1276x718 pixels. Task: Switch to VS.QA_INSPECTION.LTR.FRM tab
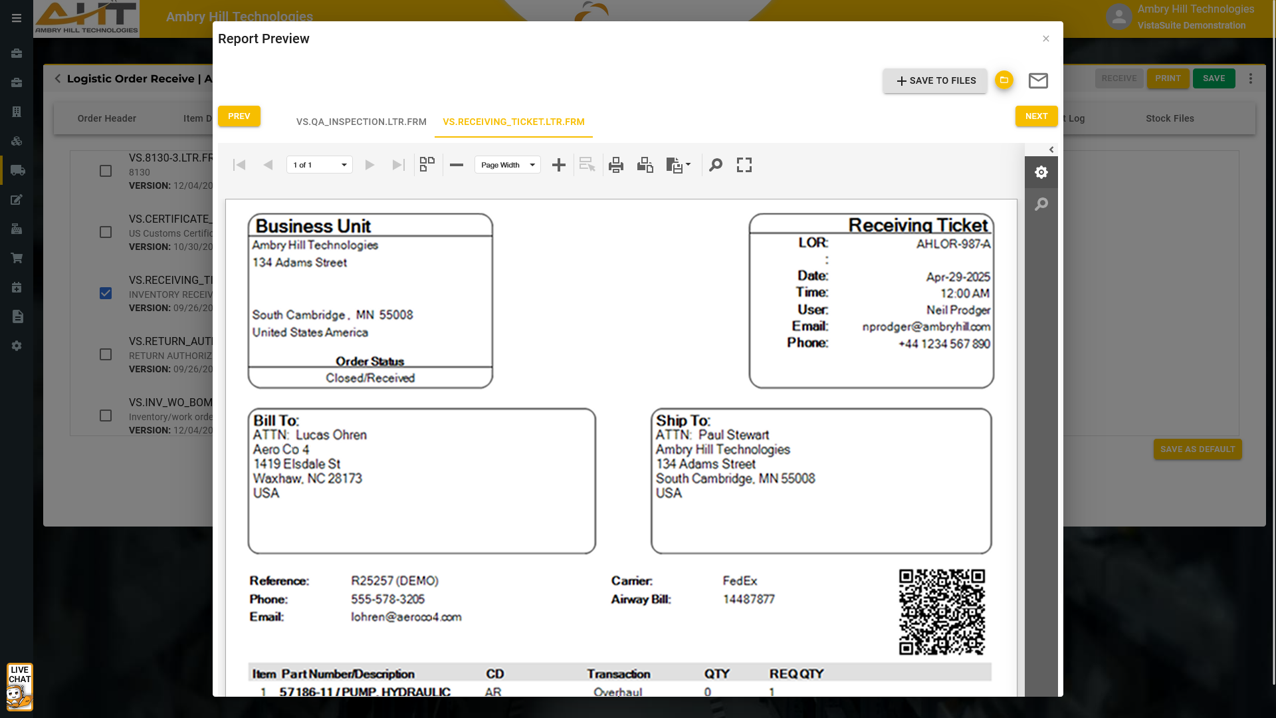(x=361, y=122)
